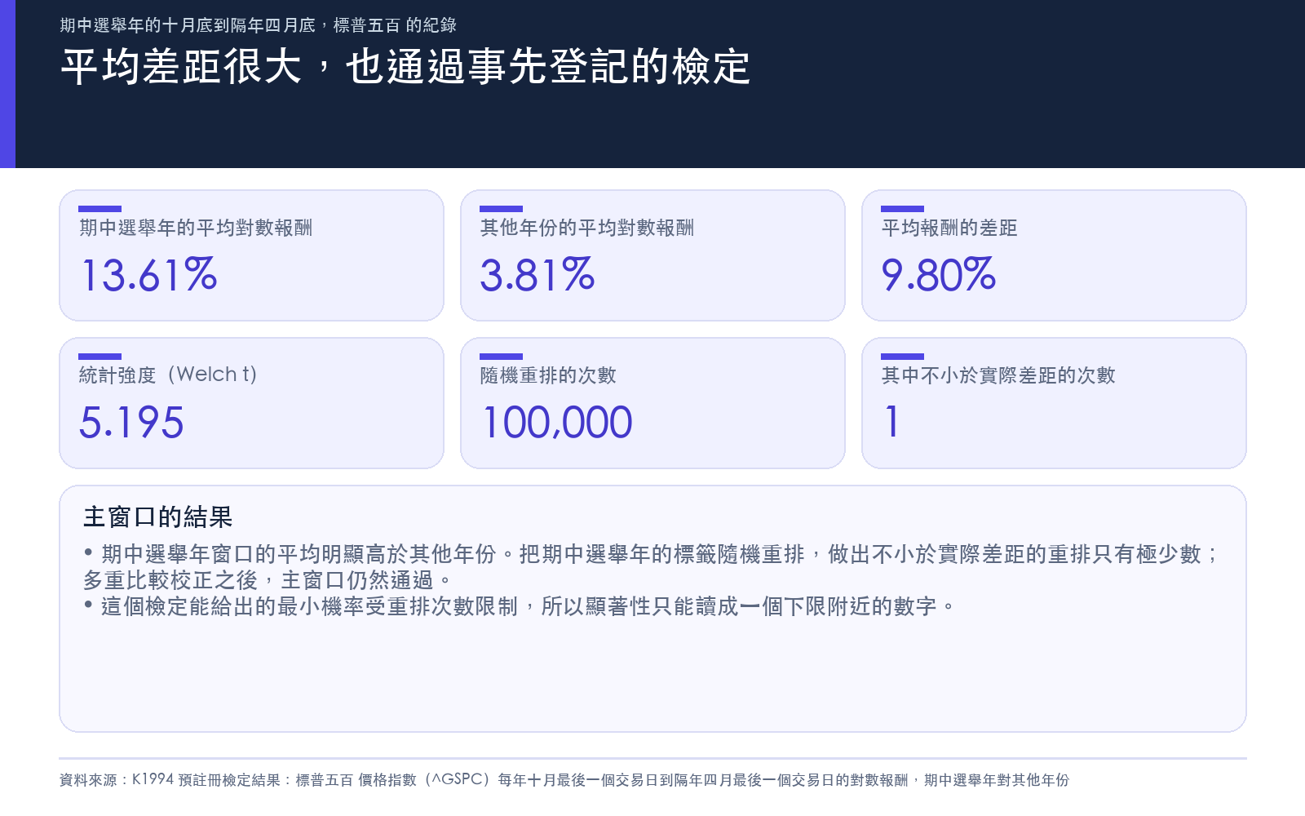Click the heading 主窗口的結果
The width and height of the screenshot is (1305, 816).
click(x=158, y=517)
